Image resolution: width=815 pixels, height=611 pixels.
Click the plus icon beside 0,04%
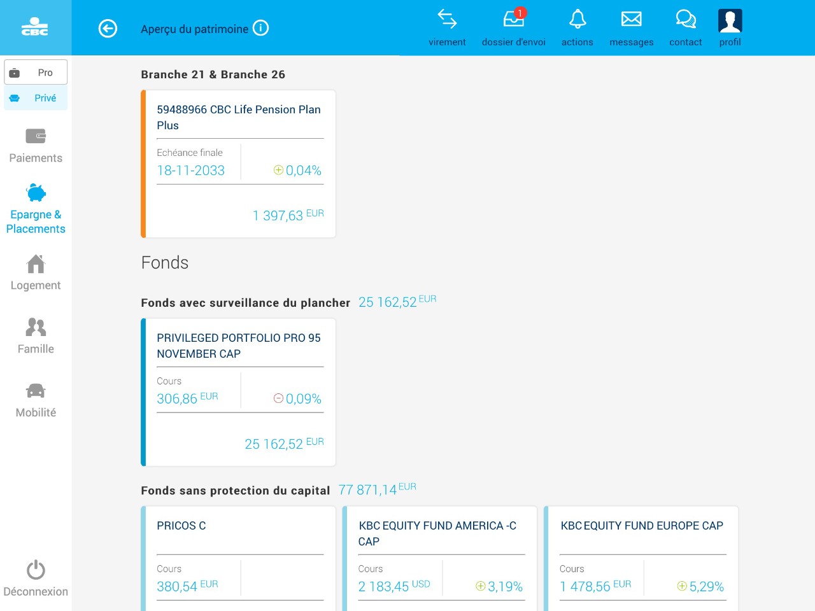point(278,170)
